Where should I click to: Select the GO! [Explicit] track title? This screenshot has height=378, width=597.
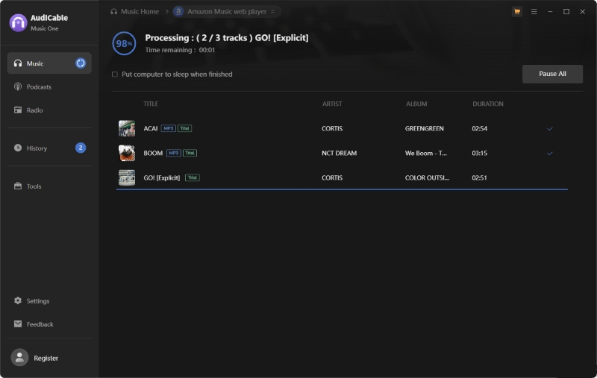[161, 177]
